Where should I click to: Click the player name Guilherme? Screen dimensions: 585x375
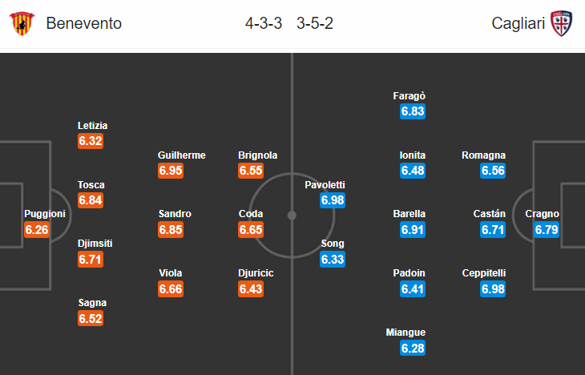point(182,155)
